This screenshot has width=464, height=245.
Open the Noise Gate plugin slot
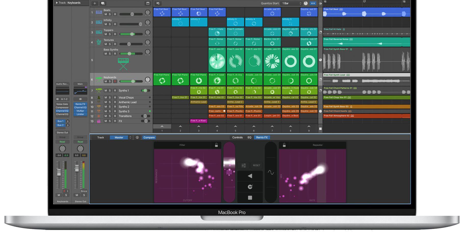[62, 104]
